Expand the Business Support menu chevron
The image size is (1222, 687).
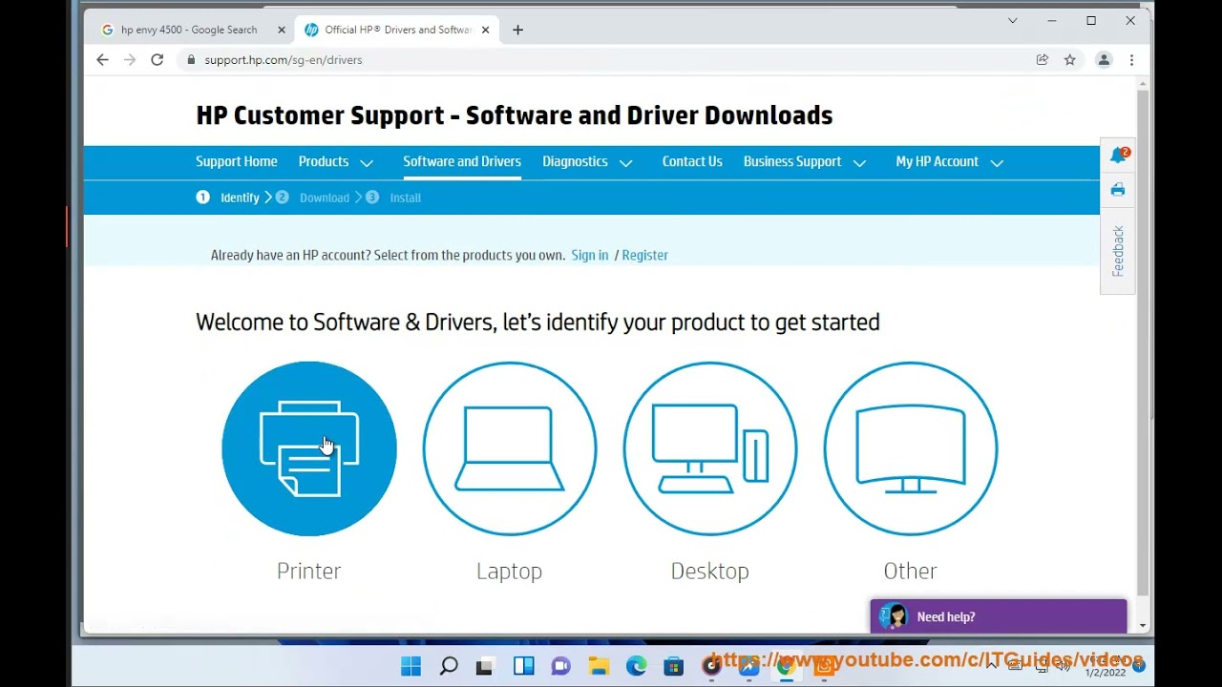click(859, 163)
